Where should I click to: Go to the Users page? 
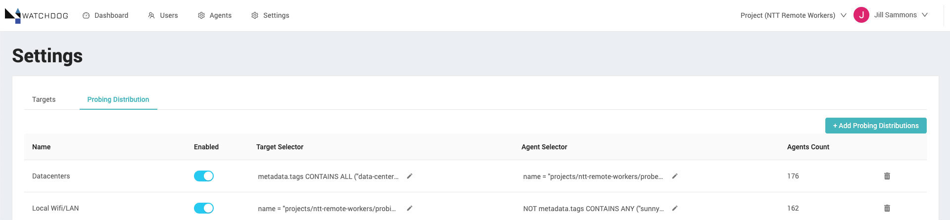(163, 15)
